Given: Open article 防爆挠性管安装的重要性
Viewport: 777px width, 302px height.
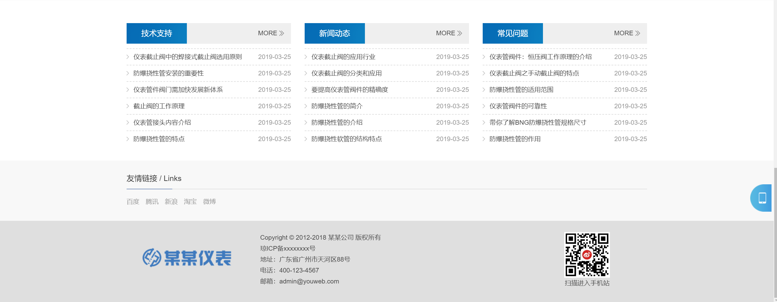Looking at the screenshot, I should coord(169,73).
